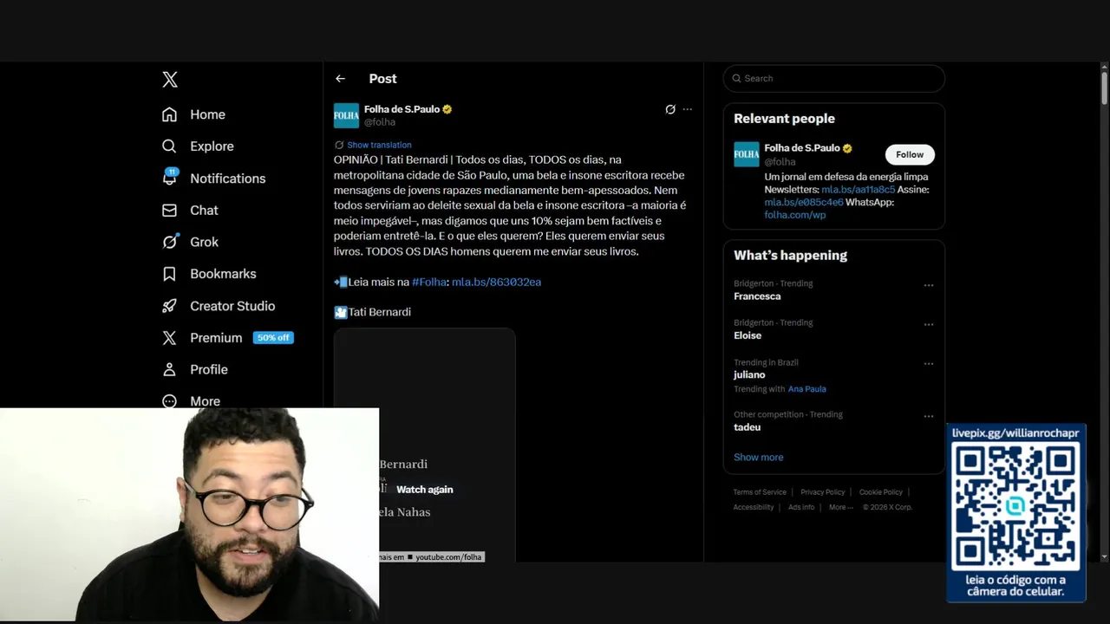Open the Grok icon in sidebar

[170, 242]
